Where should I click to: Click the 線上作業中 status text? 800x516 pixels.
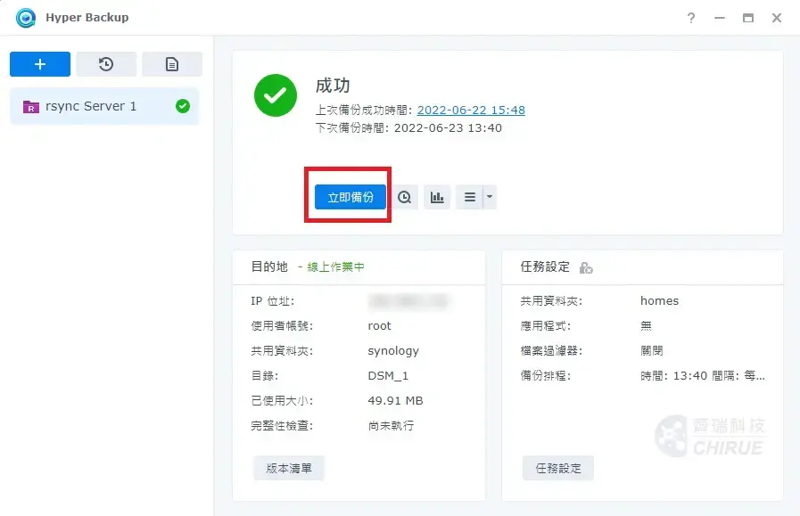(x=335, y=266)
